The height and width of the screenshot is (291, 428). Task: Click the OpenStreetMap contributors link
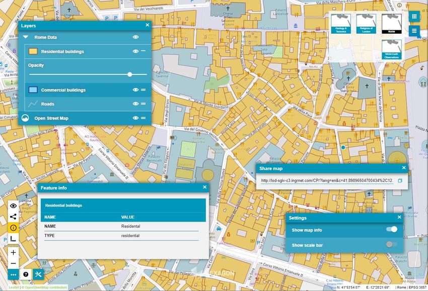point(46,287)
